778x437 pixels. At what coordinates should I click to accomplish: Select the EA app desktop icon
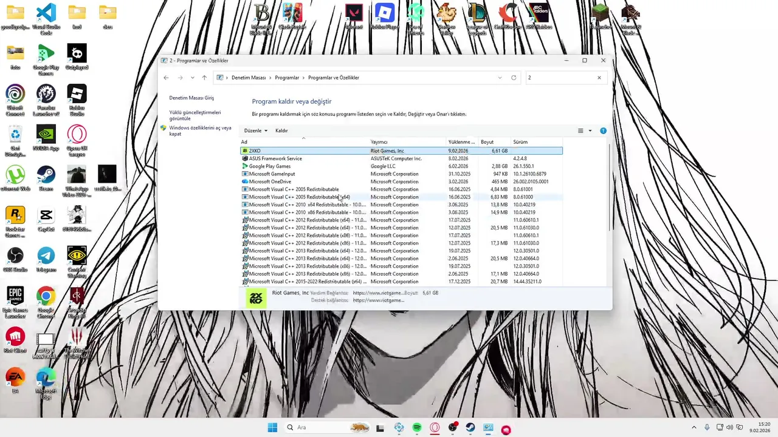pyautogui.click(x=15, y=381)
